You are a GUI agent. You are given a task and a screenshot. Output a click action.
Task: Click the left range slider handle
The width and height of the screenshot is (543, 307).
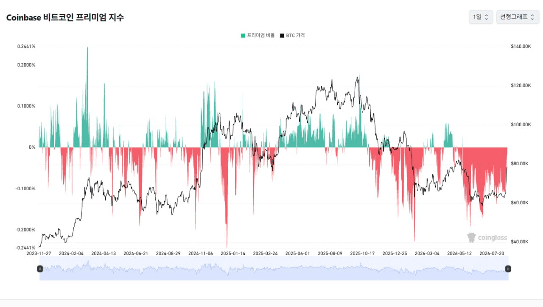39,268
